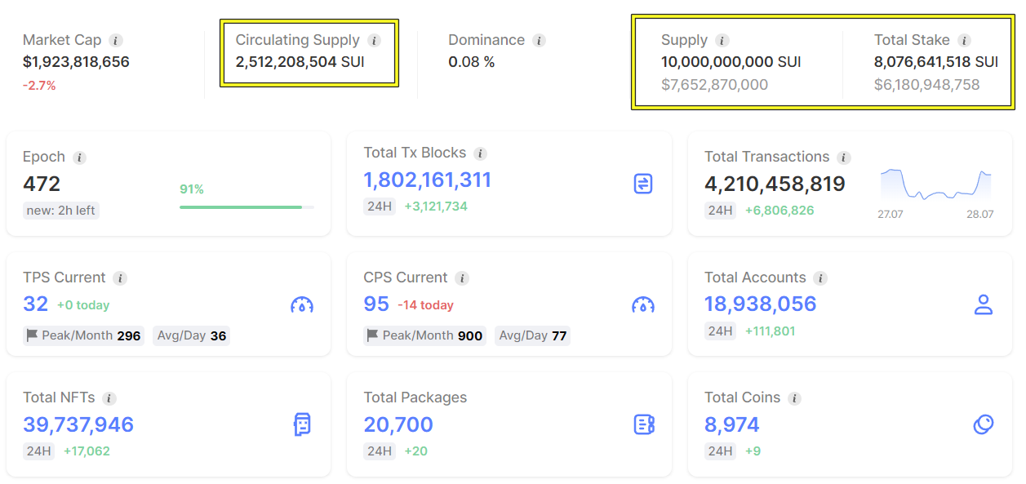
Task: Click Circulating Supply value 2,512,208,504 SUI
Action: [x=300, y=62]
